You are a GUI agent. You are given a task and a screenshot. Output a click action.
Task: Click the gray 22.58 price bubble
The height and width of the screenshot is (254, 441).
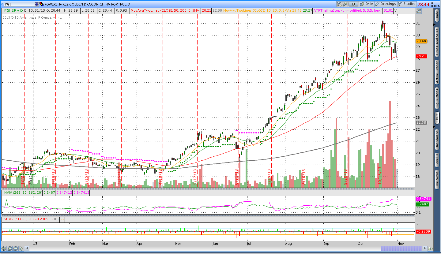[421, 122]
